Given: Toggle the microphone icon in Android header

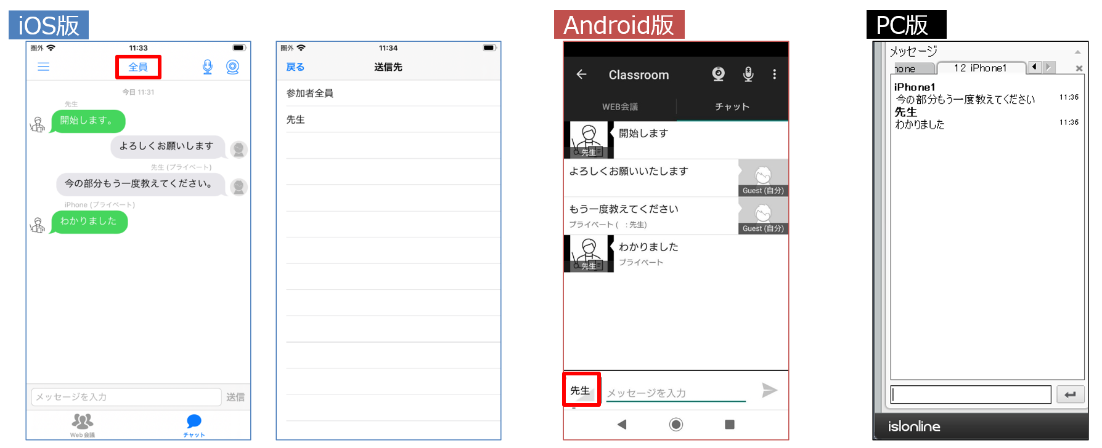Looking at the screenshot, I should (x=748, y=74).
